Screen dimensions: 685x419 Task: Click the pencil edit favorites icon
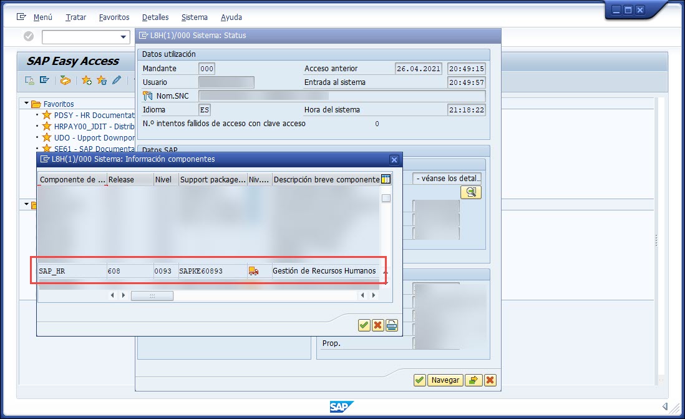116,80
